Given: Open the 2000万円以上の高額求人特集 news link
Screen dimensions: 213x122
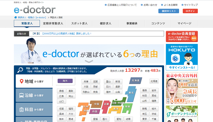Looking at the screenshot, I should 67,34.
